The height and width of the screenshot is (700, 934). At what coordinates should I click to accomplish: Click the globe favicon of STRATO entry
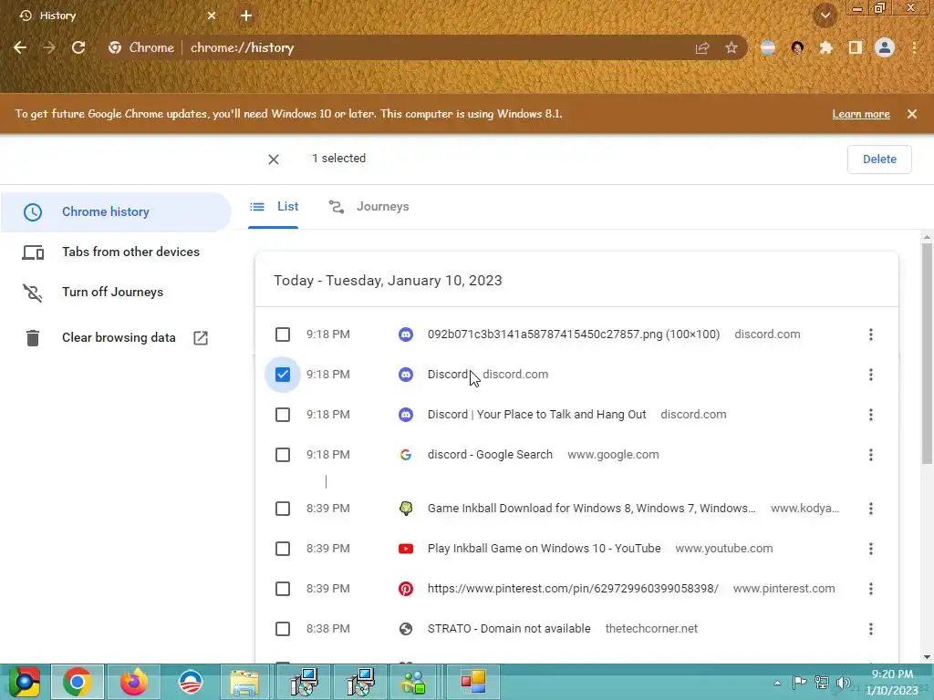pos(406,629)
